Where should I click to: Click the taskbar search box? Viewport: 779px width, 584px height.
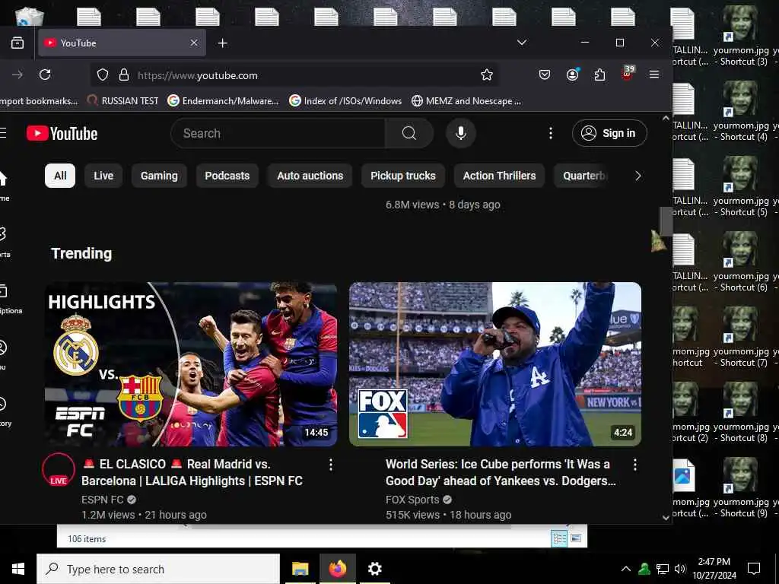point(158,569)
